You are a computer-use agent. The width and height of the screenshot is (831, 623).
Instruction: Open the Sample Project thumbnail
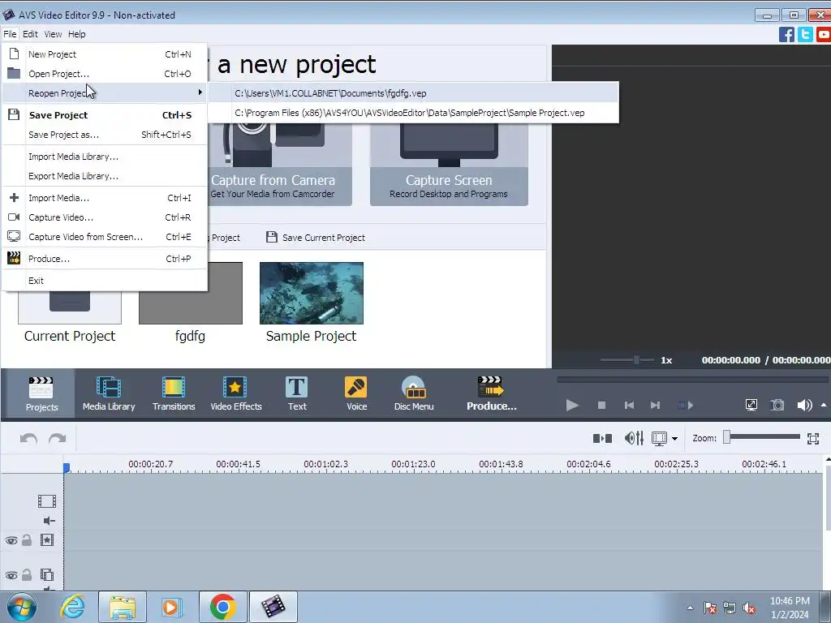311,293
